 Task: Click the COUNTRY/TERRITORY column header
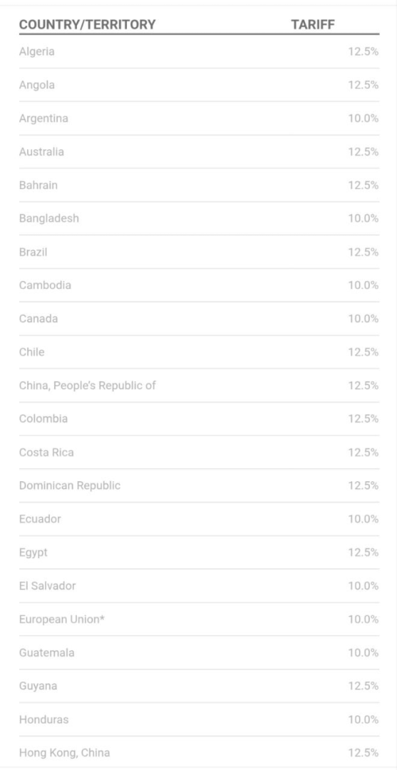click(88, 24)
